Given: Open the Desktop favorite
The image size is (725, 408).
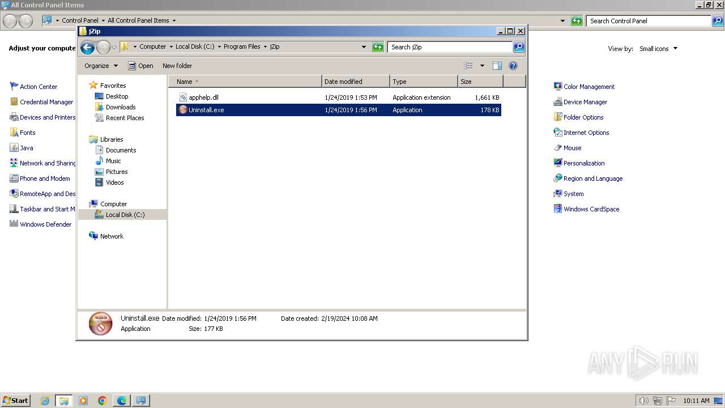Looking at the screenshot, I should (x=117, y=96).
